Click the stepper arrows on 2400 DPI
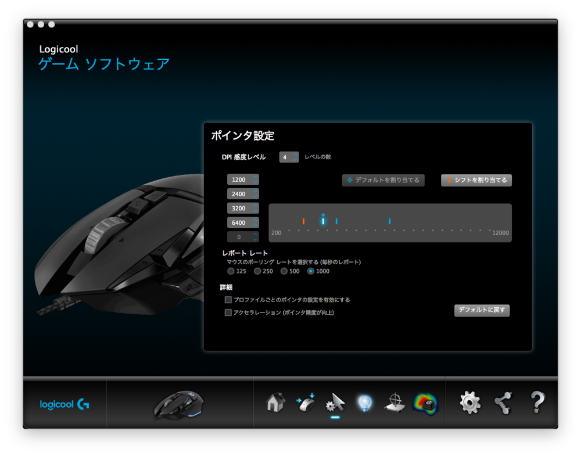 coord(255,194)
